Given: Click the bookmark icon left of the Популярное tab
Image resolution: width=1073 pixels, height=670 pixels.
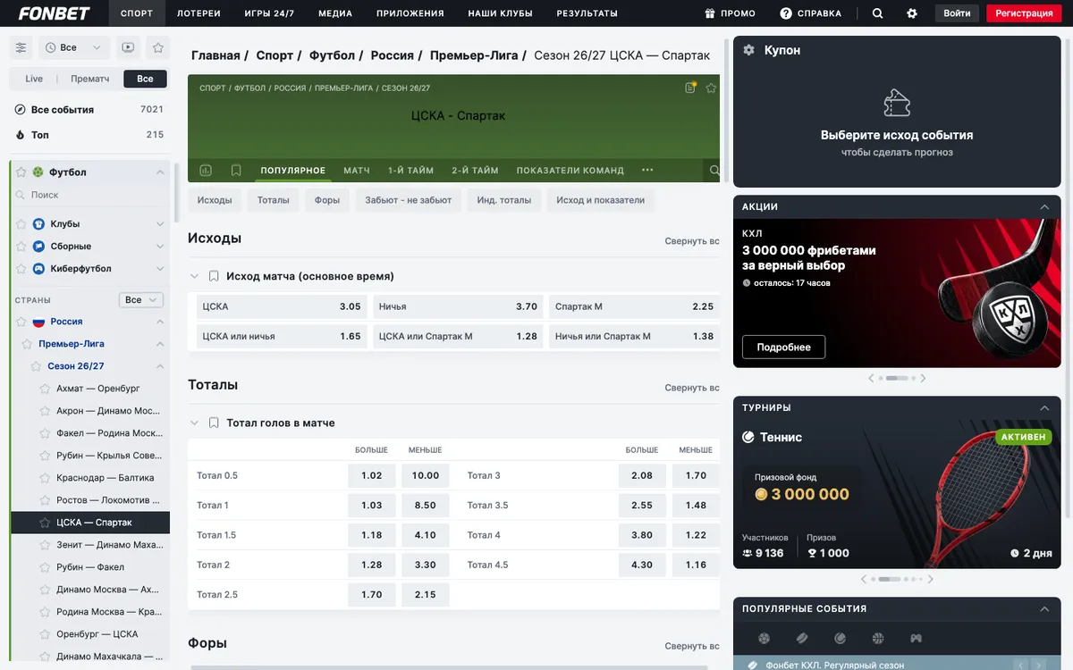Looking at the screenshot, I should pos(236,171).
